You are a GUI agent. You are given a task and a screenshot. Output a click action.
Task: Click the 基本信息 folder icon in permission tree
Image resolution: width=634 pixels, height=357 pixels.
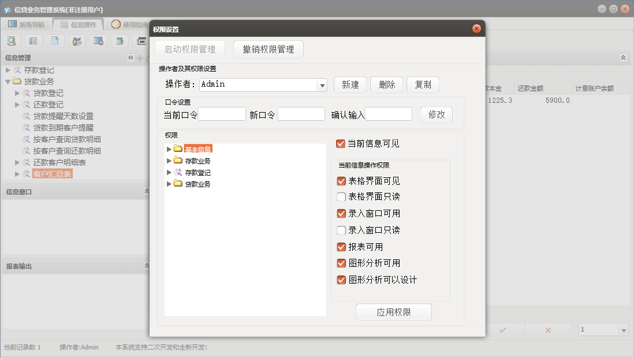coord(178,148)
